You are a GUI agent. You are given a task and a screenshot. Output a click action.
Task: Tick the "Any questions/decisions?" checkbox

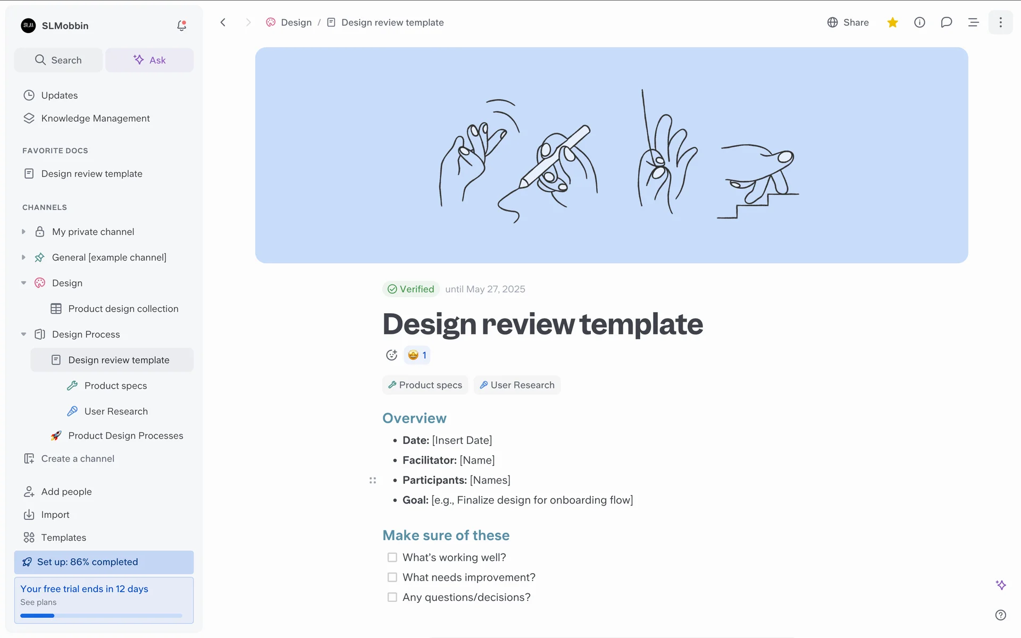click(392, 597)
